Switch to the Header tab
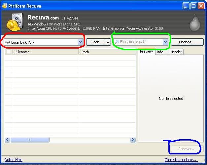Image resolution: width=207 pixels, height=165 pixels. [x=176, y=52]
